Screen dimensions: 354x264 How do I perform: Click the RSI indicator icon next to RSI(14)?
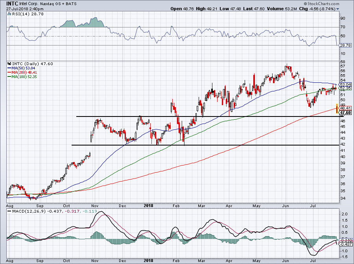(9, 14)
